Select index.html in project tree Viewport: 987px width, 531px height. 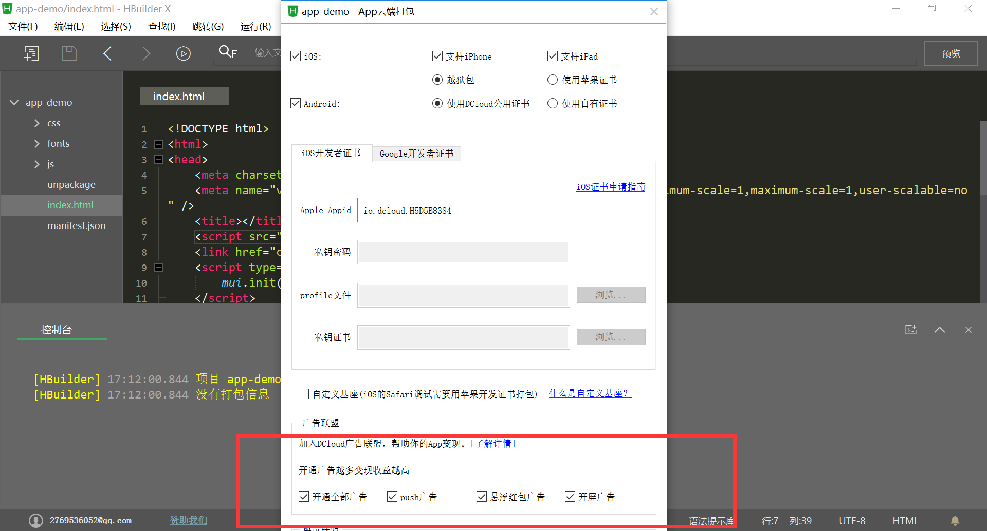(x=70, y=205)
